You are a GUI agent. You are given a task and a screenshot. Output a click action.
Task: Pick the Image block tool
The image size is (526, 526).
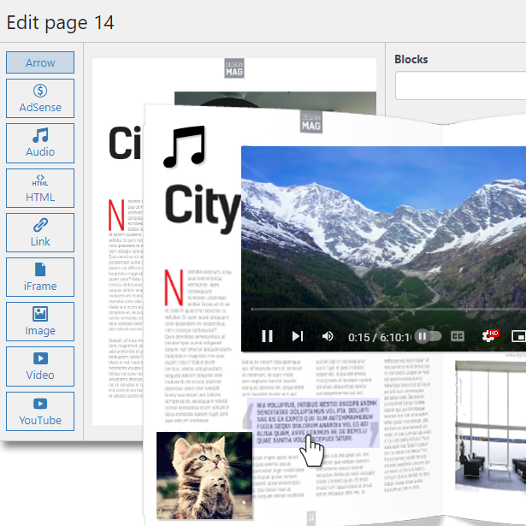pyautogui.click(x=40, y=321)
